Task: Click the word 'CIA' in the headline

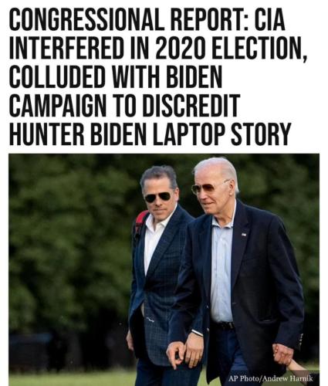Action: tap(270, 20)
